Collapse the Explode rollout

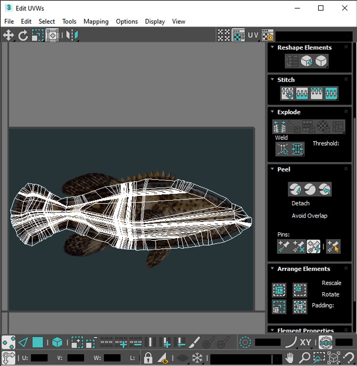(x=272, y=111)
